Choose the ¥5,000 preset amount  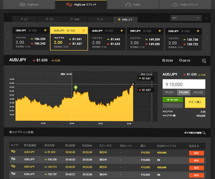click(169, 92)
